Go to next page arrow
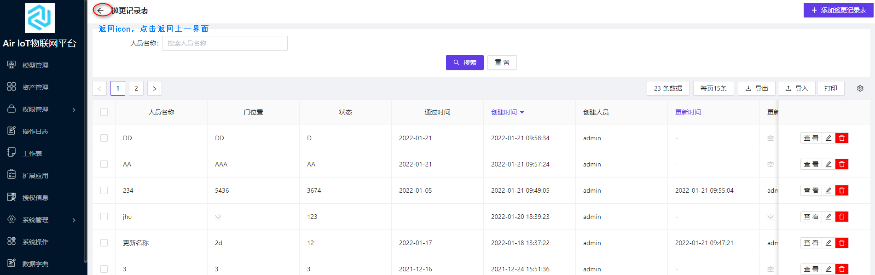875x275 pixels. coord(155,88)
